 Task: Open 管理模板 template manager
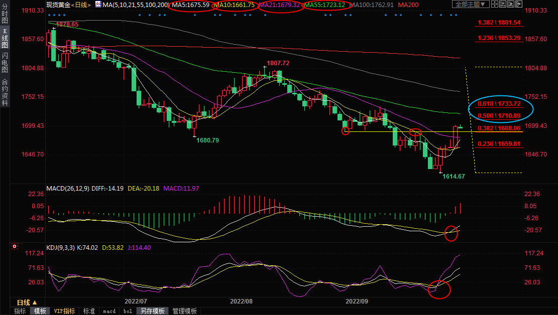[184, 311]
